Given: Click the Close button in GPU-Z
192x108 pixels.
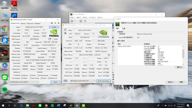Looking at the screenshot, I should point(55,82).
